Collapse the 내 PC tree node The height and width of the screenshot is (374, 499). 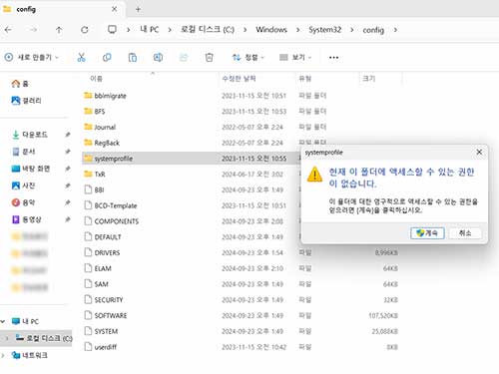pos(3,321)
